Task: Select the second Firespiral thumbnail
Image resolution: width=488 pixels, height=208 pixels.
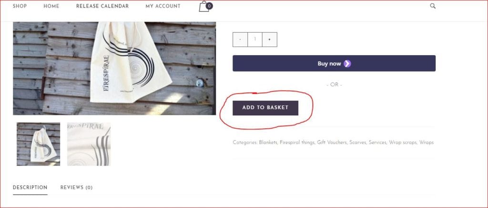Action: [89, 144]
